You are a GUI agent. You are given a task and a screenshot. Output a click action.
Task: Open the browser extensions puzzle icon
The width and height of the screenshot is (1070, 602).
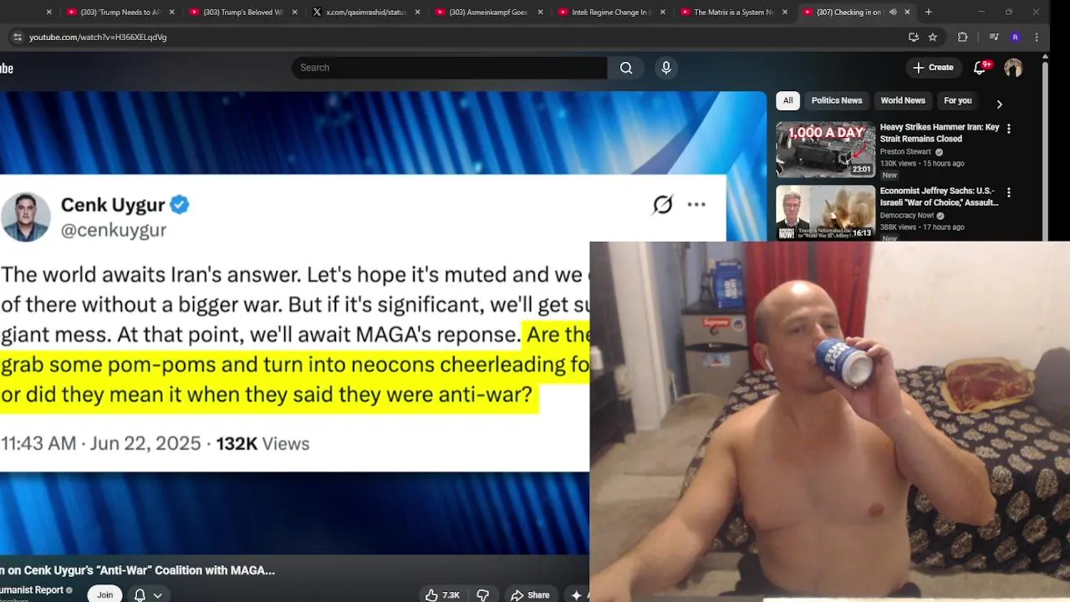pyautogui.click(x=962, y=37)
